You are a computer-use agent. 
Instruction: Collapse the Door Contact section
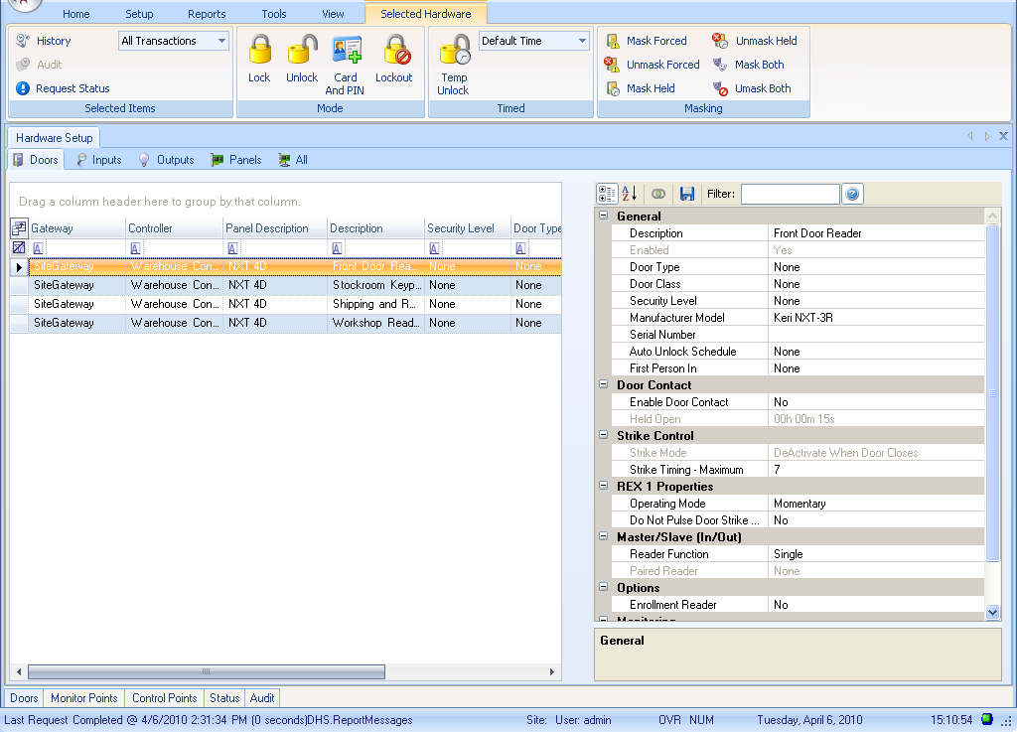pyautogui.click(x=603, y=385)
